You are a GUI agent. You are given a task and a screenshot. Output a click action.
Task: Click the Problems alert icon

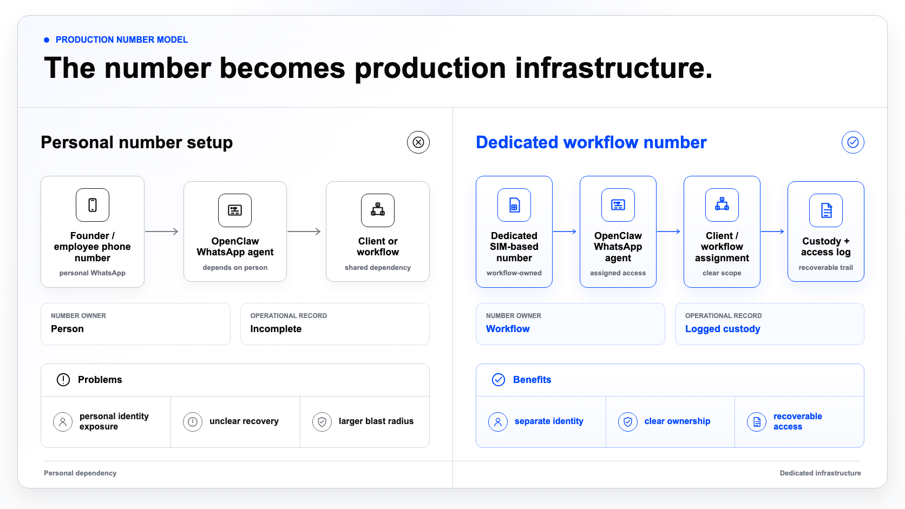pos(63,380)
